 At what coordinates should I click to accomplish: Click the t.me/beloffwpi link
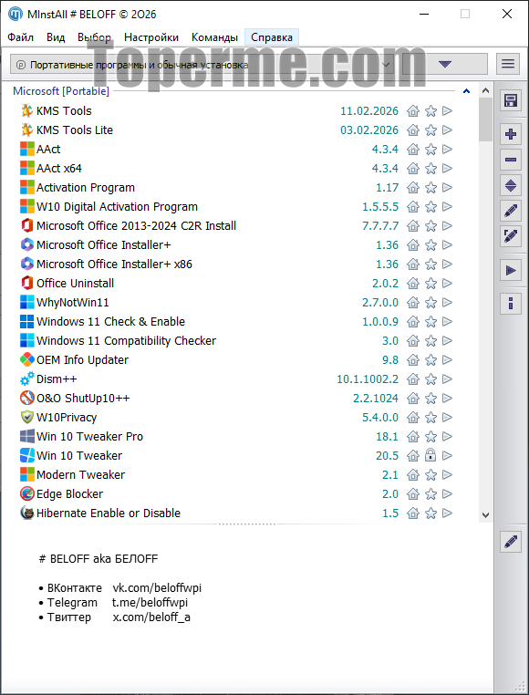coord(150,602)
